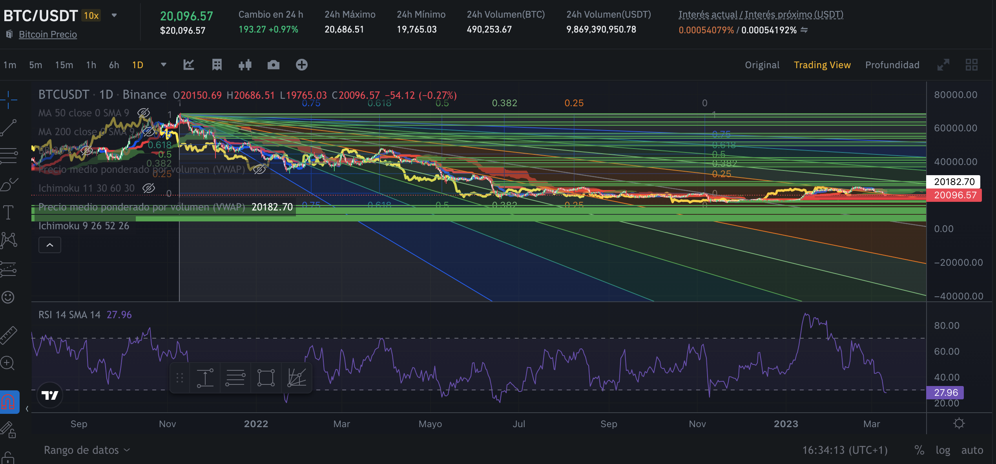Open the emoji icons tool
This screenshot has height=464, width=996.
(x=8, y=297)
